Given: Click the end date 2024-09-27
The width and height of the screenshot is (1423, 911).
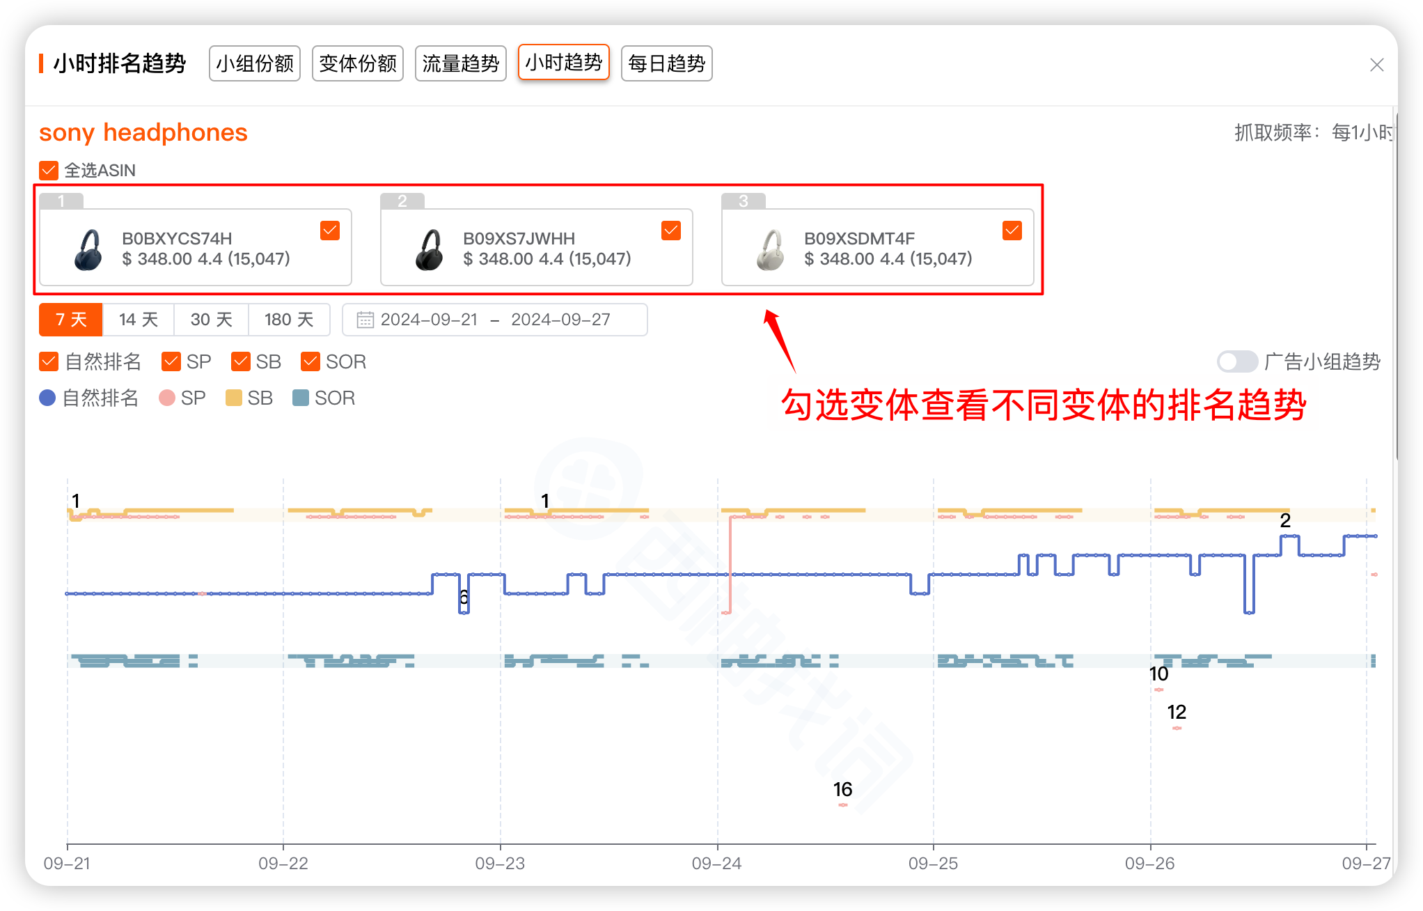Looking at the screenshot, I should tap(560, 320).
